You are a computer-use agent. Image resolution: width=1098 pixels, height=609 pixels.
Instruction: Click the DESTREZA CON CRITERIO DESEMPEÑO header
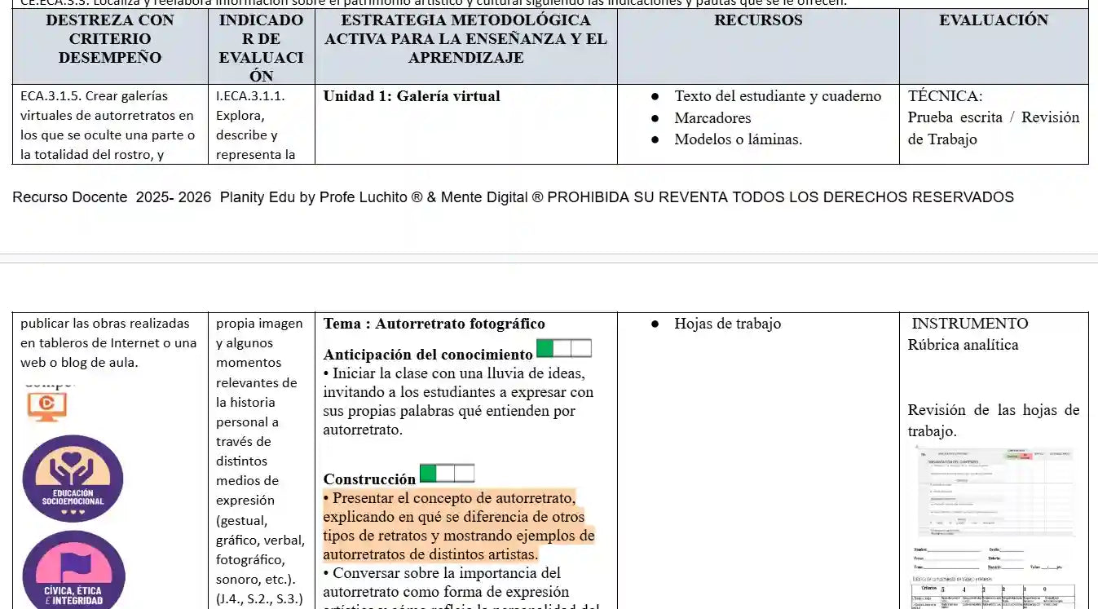[x=110, y=39]
